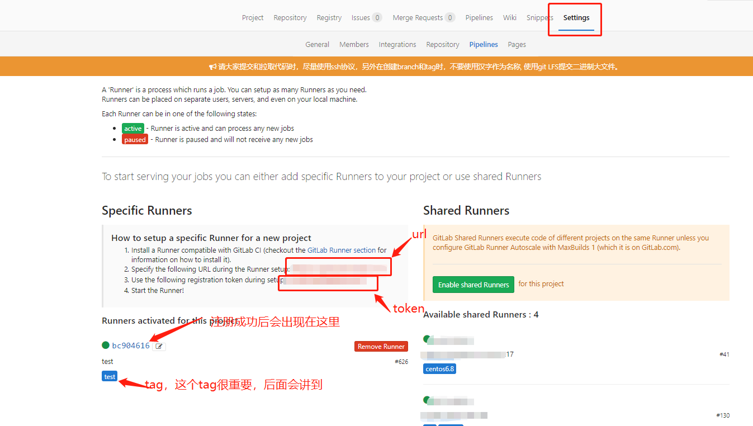Click the Issues count badge
Viewport: 753px width, 426px height.
coord(377,17)
